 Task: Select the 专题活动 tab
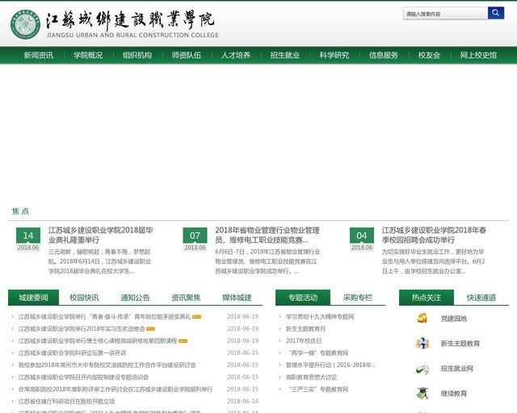point(303,298)
